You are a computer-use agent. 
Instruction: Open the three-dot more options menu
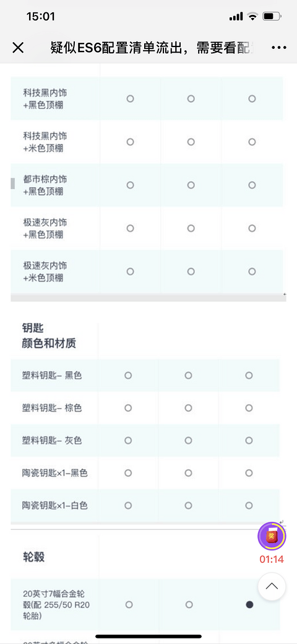279,48
